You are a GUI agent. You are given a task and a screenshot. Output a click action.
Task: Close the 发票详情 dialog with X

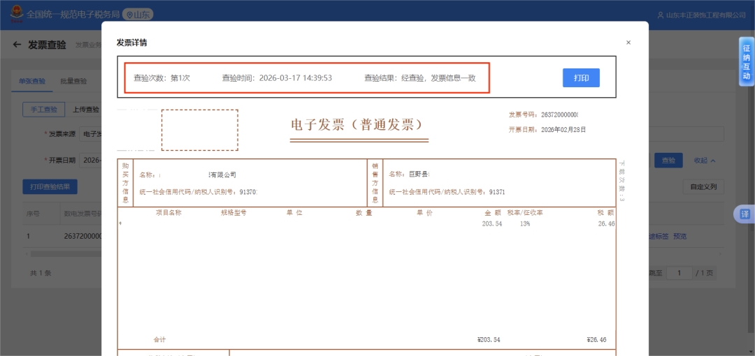[628, 43]
